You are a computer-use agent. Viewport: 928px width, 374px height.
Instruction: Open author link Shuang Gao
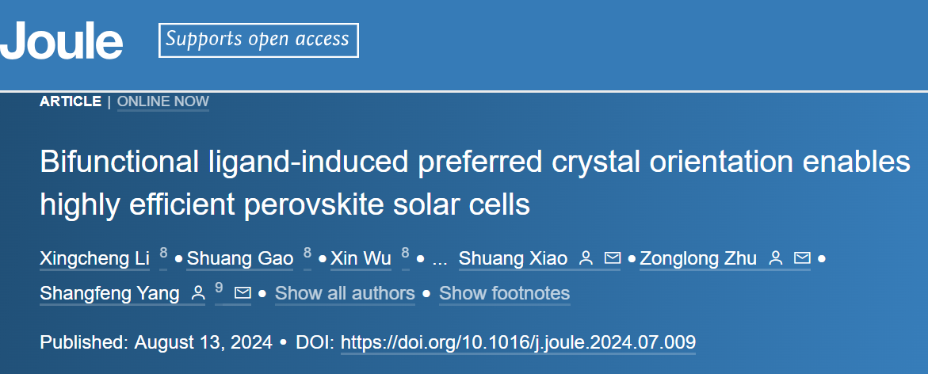[239, 258]
